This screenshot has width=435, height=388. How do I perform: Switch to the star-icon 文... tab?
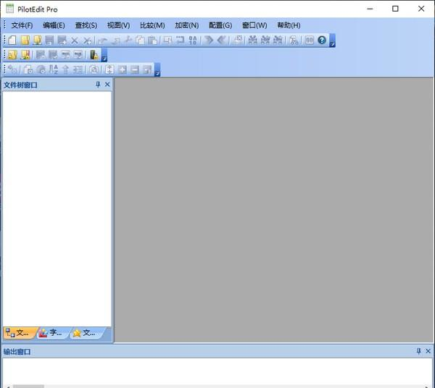click(86, 333)
